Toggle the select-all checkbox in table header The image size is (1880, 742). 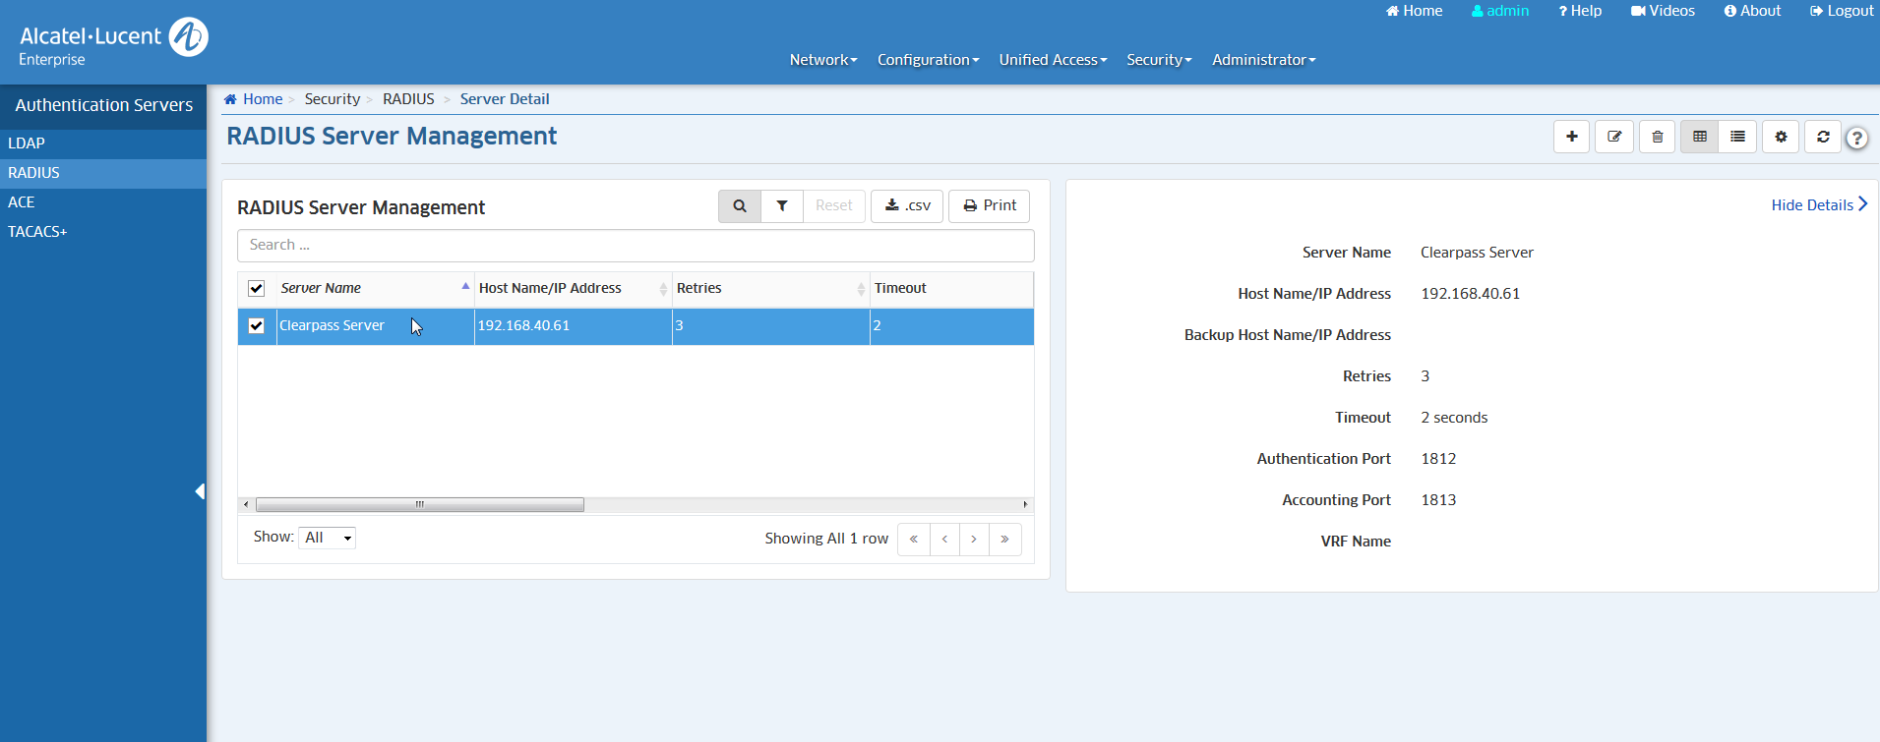(x=257, y=288)
